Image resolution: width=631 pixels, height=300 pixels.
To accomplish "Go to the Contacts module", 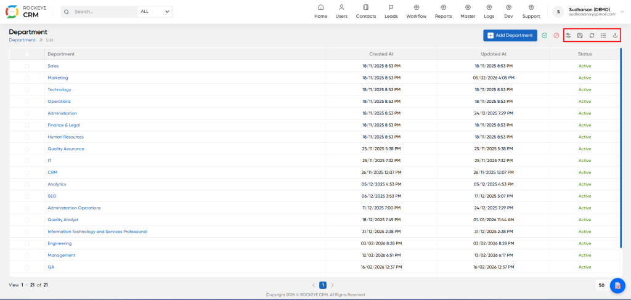I will 366,12.
